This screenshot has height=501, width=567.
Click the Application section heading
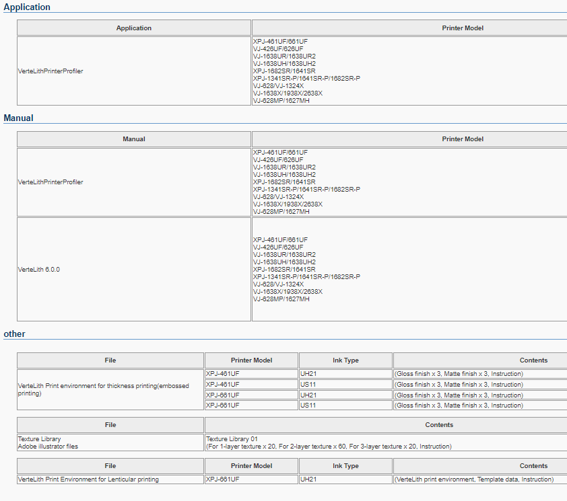(x=27, y=7)
